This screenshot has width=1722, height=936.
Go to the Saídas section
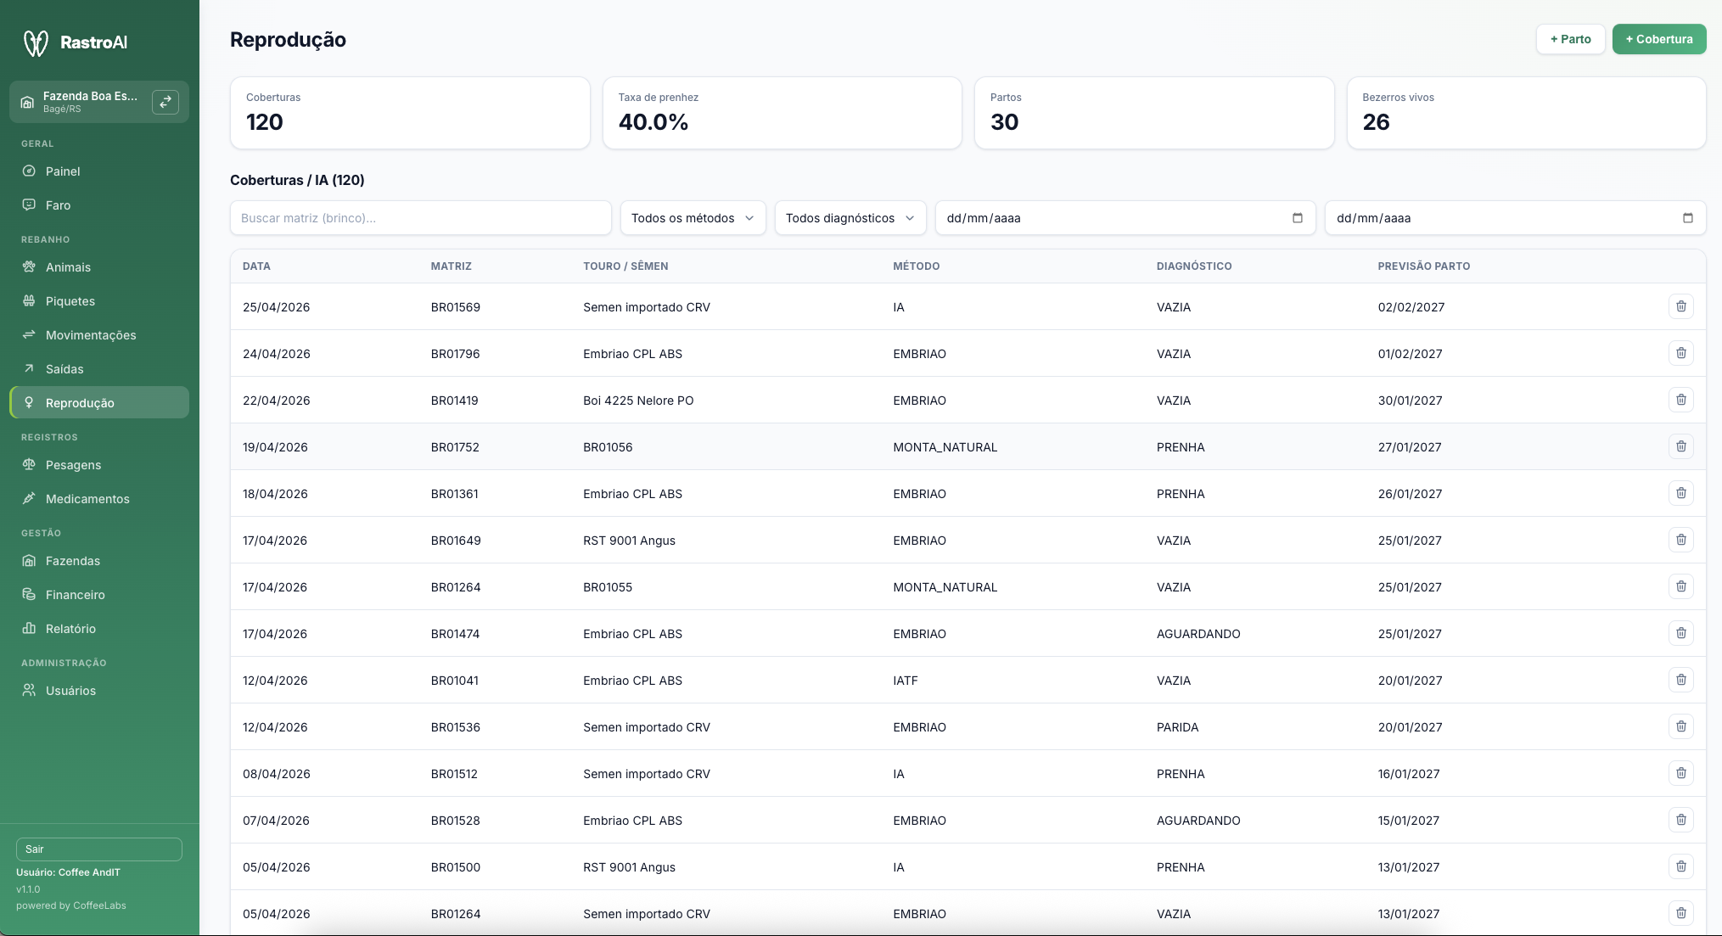click(99, 369)
